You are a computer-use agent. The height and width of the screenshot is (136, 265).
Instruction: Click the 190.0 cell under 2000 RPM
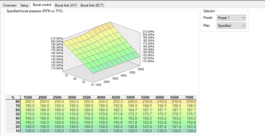[43, 106]
